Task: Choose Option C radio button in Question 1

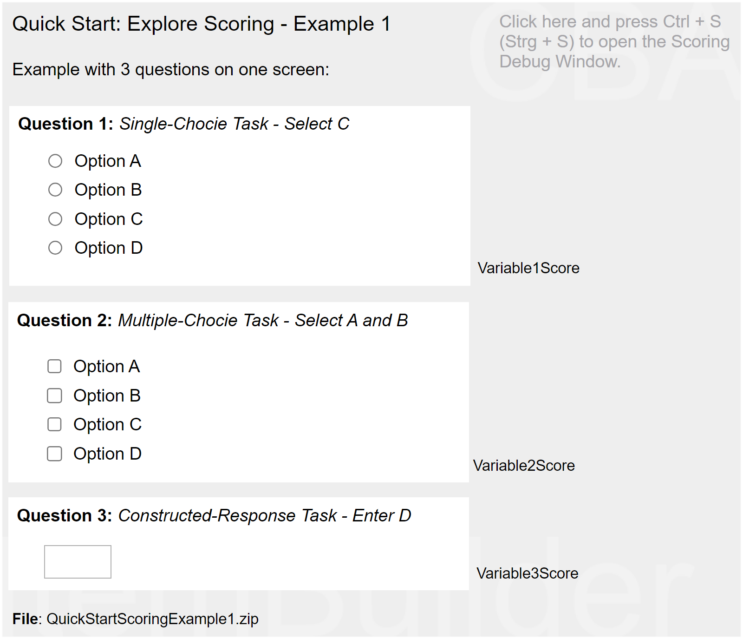Action: (55, 219)
